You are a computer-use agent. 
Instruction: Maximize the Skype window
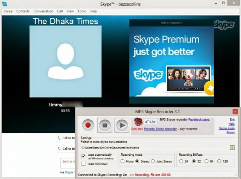click(x=224, y=3)
